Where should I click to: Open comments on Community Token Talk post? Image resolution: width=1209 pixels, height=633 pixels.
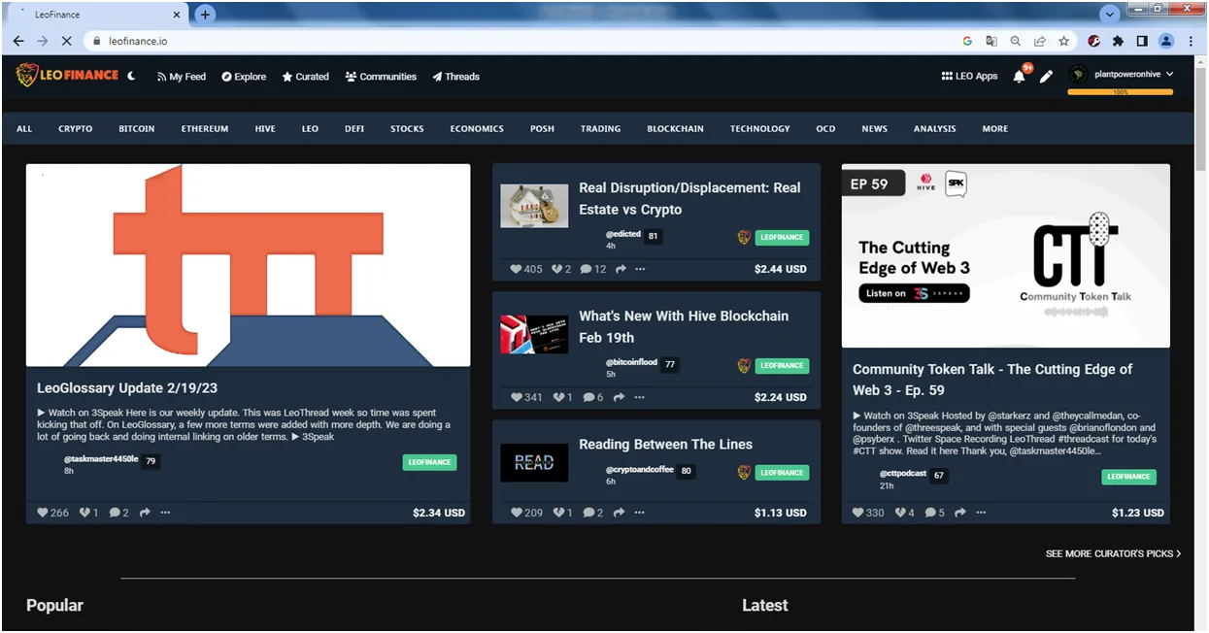(x=930, y=513)
